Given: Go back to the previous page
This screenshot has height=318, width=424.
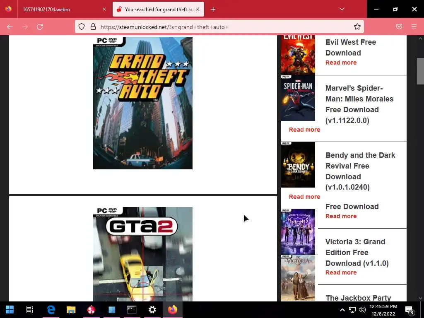Looking at the screenshot, I should (10, 27).
